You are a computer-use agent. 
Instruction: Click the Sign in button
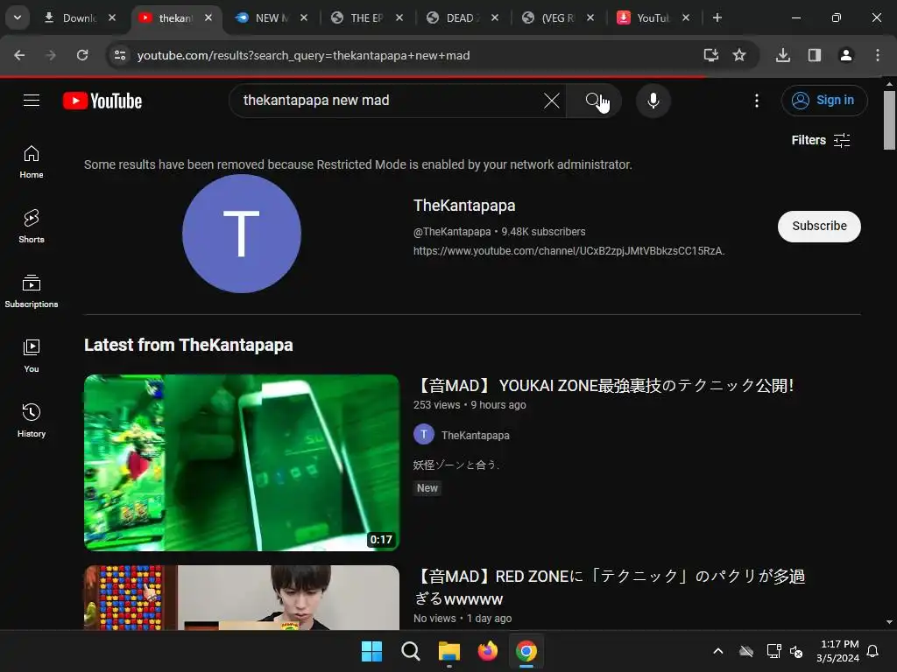coord(823,101)
